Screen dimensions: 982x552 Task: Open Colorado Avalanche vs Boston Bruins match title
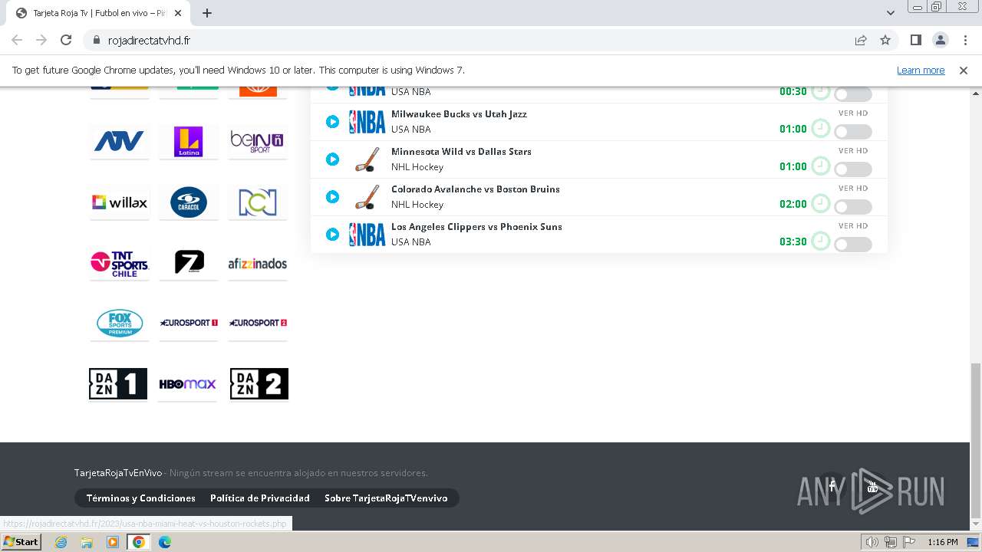pyautogui.click(x=476, y=189)
